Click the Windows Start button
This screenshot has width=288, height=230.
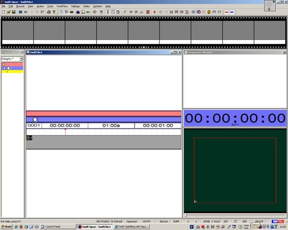point(7,227)
